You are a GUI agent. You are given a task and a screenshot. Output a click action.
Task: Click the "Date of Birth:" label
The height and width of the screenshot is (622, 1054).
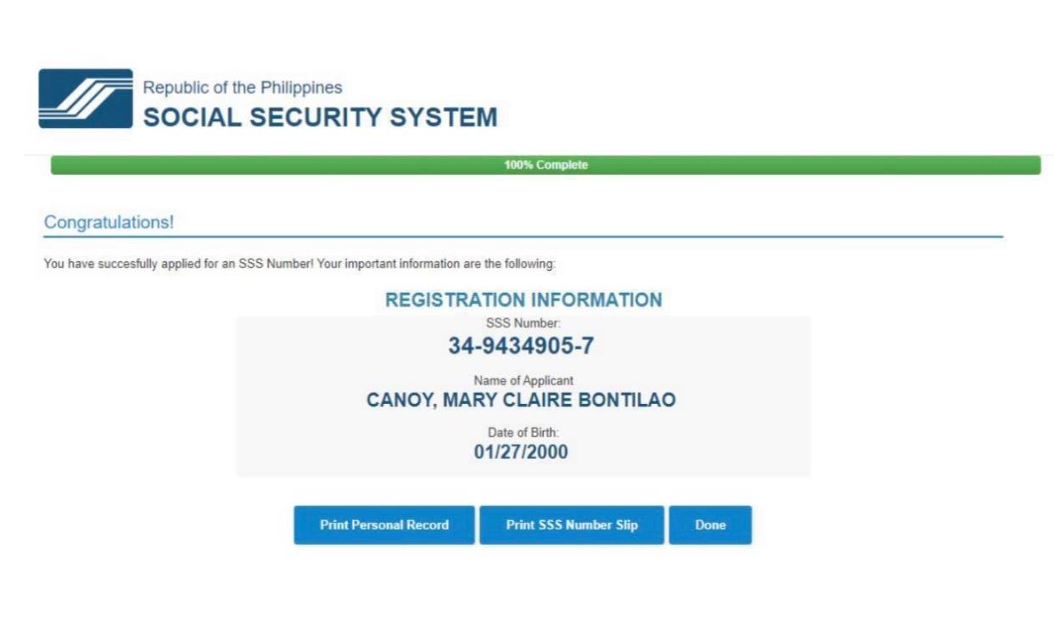523,433
